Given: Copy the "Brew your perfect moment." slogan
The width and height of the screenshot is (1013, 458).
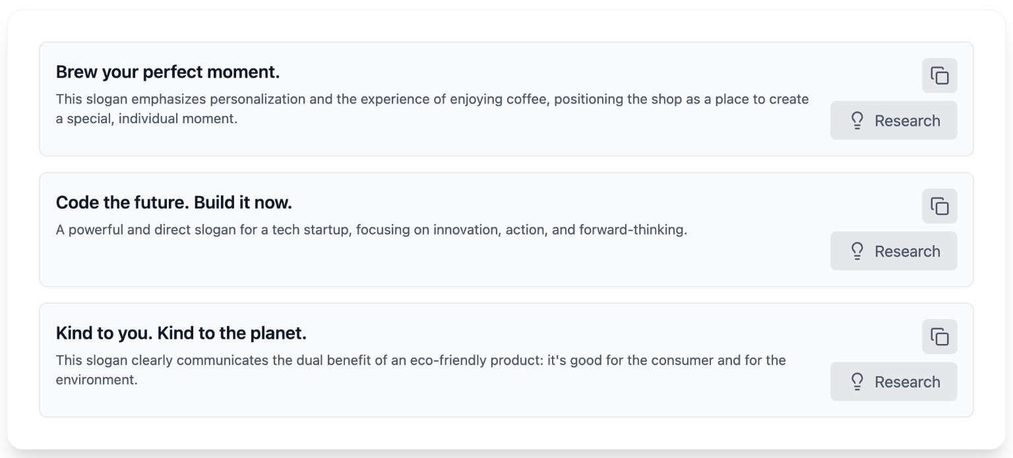Looking at the screenshot, I should click(x=939, y=76).
